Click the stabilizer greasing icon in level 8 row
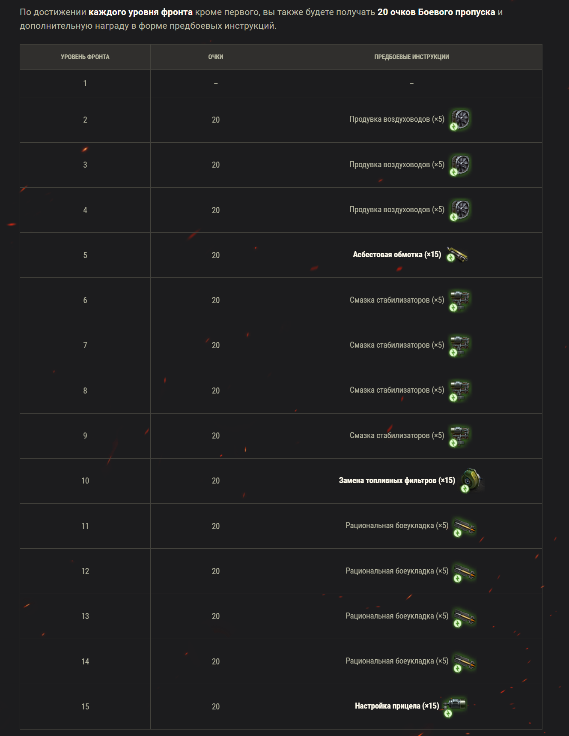Screen dimensions: 569x736 (x=459, y=391)
